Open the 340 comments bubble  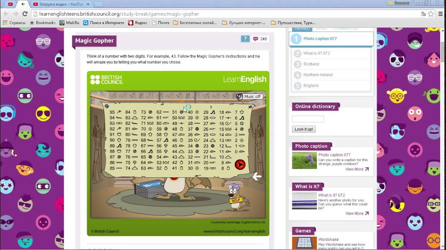[x=260, y=39]
